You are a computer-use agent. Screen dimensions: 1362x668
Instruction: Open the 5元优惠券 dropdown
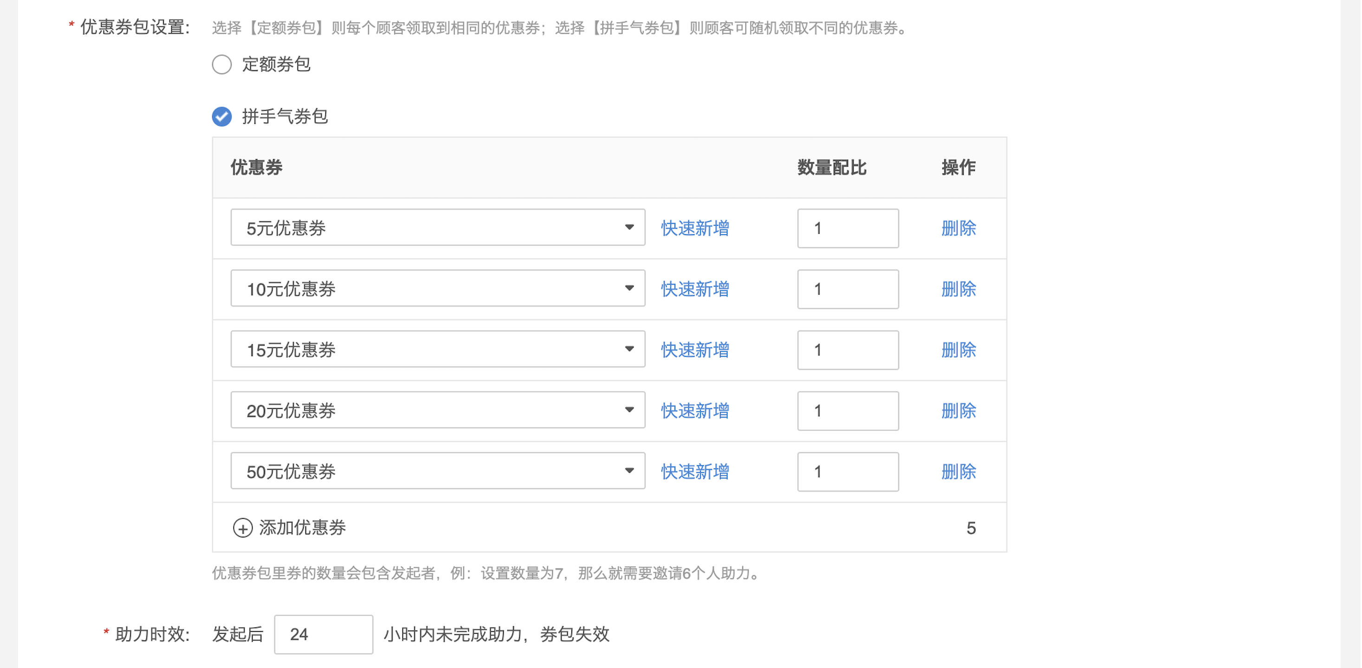coord(437,228)
